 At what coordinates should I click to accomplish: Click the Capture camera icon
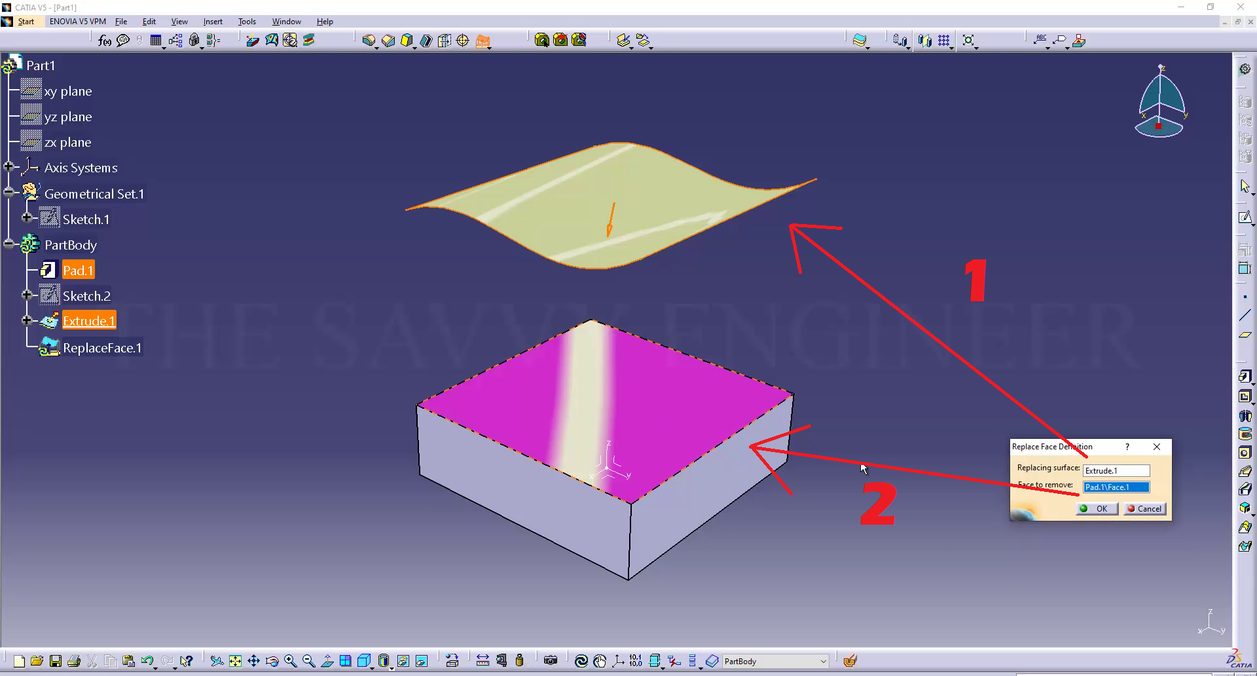point(551,661)
